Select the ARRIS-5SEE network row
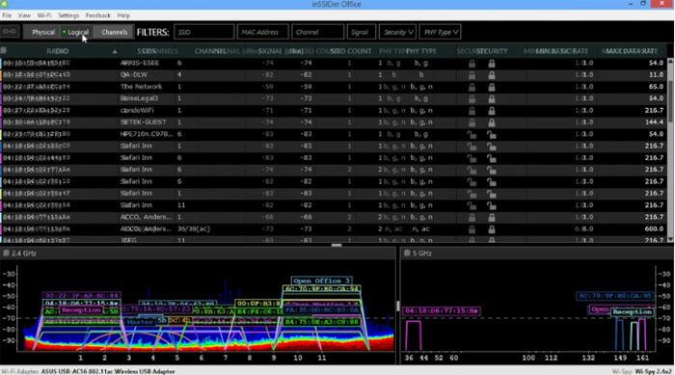 334,63
